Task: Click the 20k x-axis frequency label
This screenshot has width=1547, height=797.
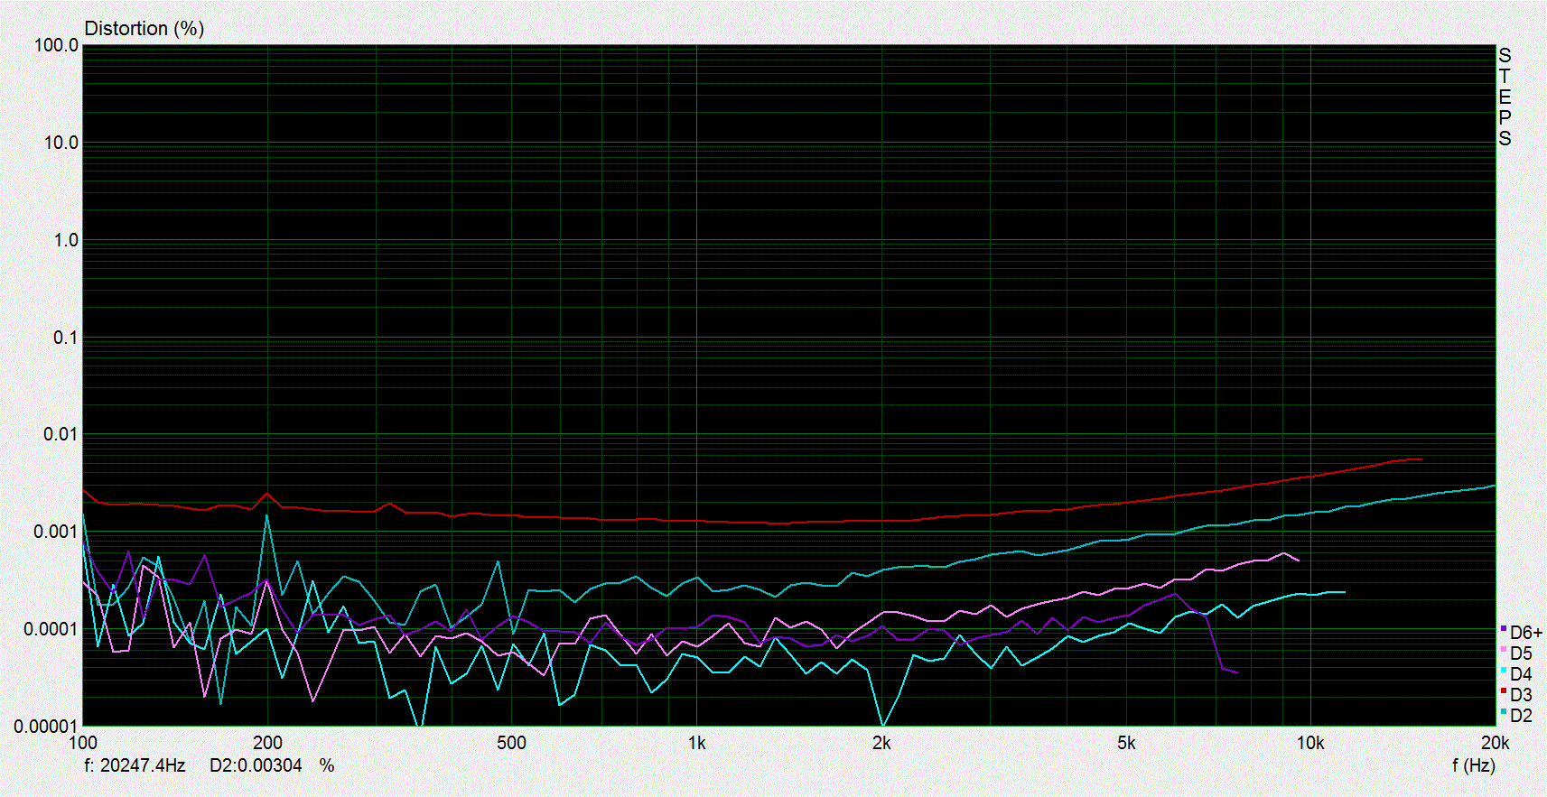Action: 1495,743
